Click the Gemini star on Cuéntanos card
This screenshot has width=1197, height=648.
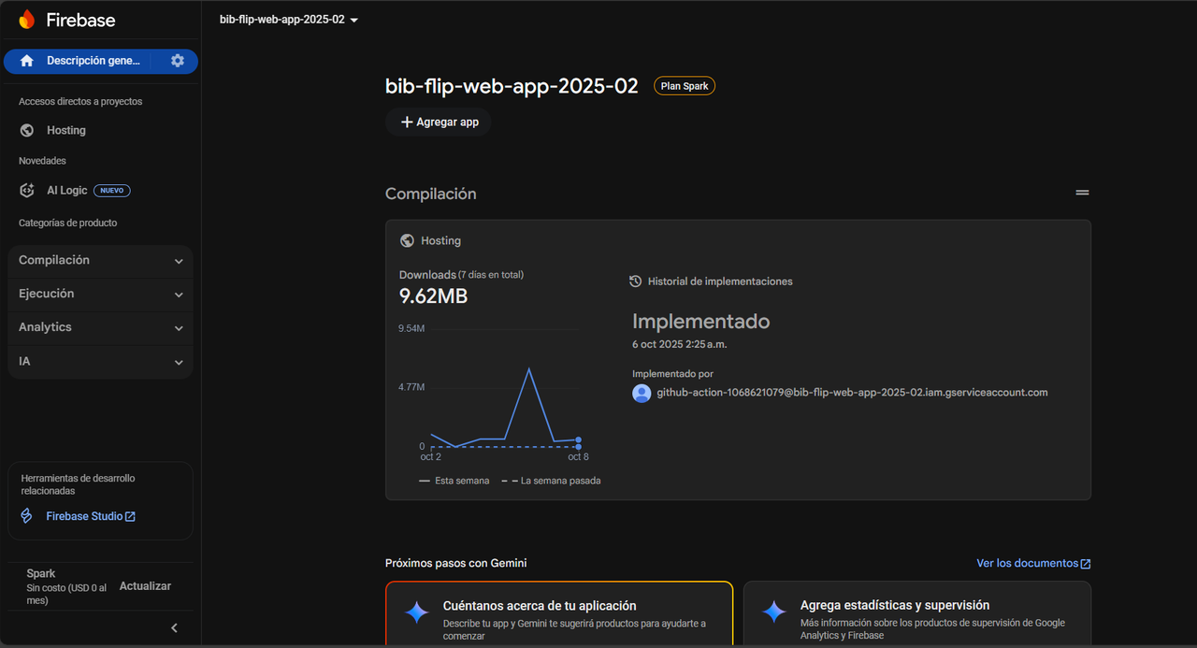(416, 612)
